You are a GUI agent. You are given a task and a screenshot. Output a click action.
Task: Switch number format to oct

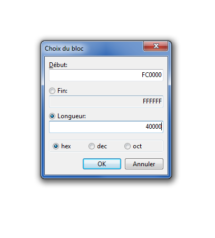tap(128, 146)
